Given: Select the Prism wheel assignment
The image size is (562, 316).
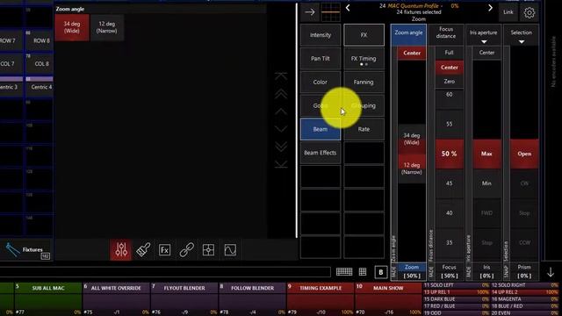Looking at the screenshot, I should 524,271.
